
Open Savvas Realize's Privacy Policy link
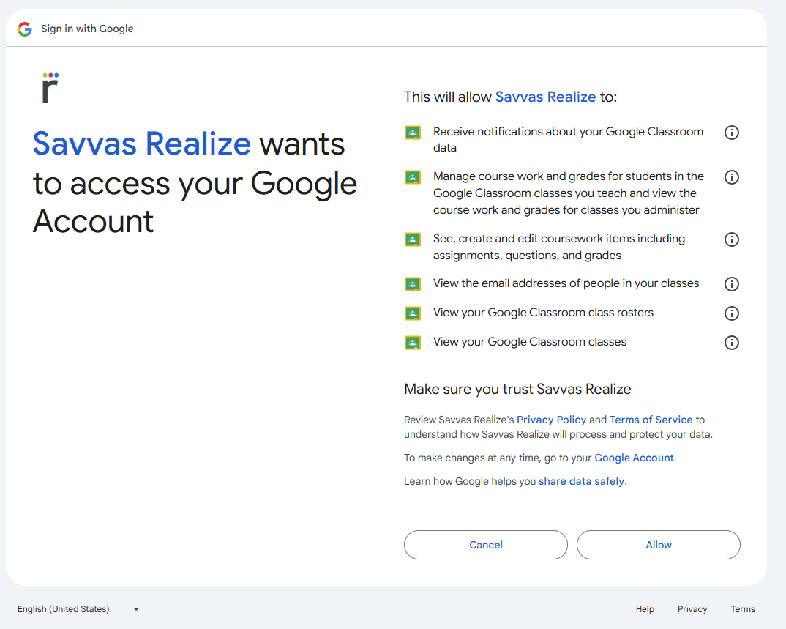pos(551,420)
